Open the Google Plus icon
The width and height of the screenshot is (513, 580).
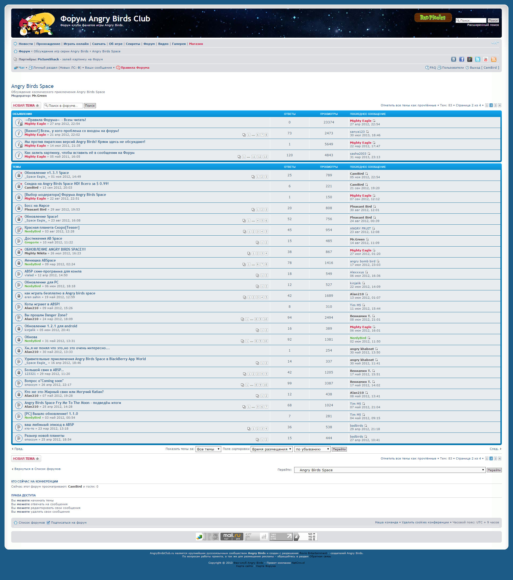pyautogui.click(x=470, y=59)
